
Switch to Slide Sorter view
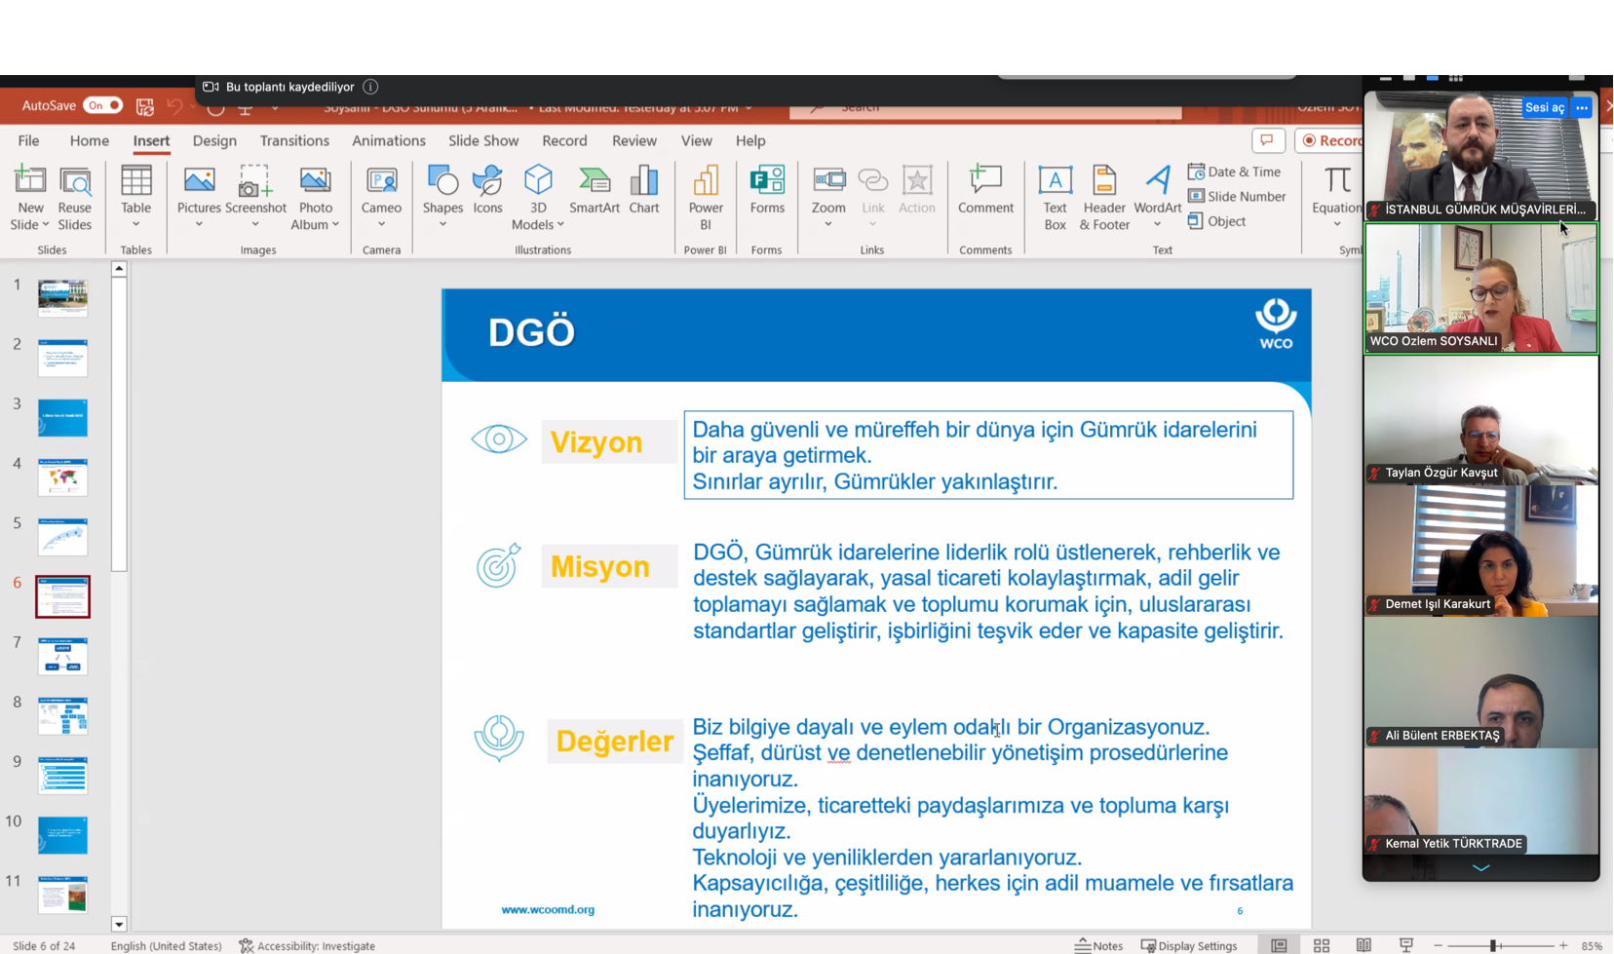(1321, 945)
